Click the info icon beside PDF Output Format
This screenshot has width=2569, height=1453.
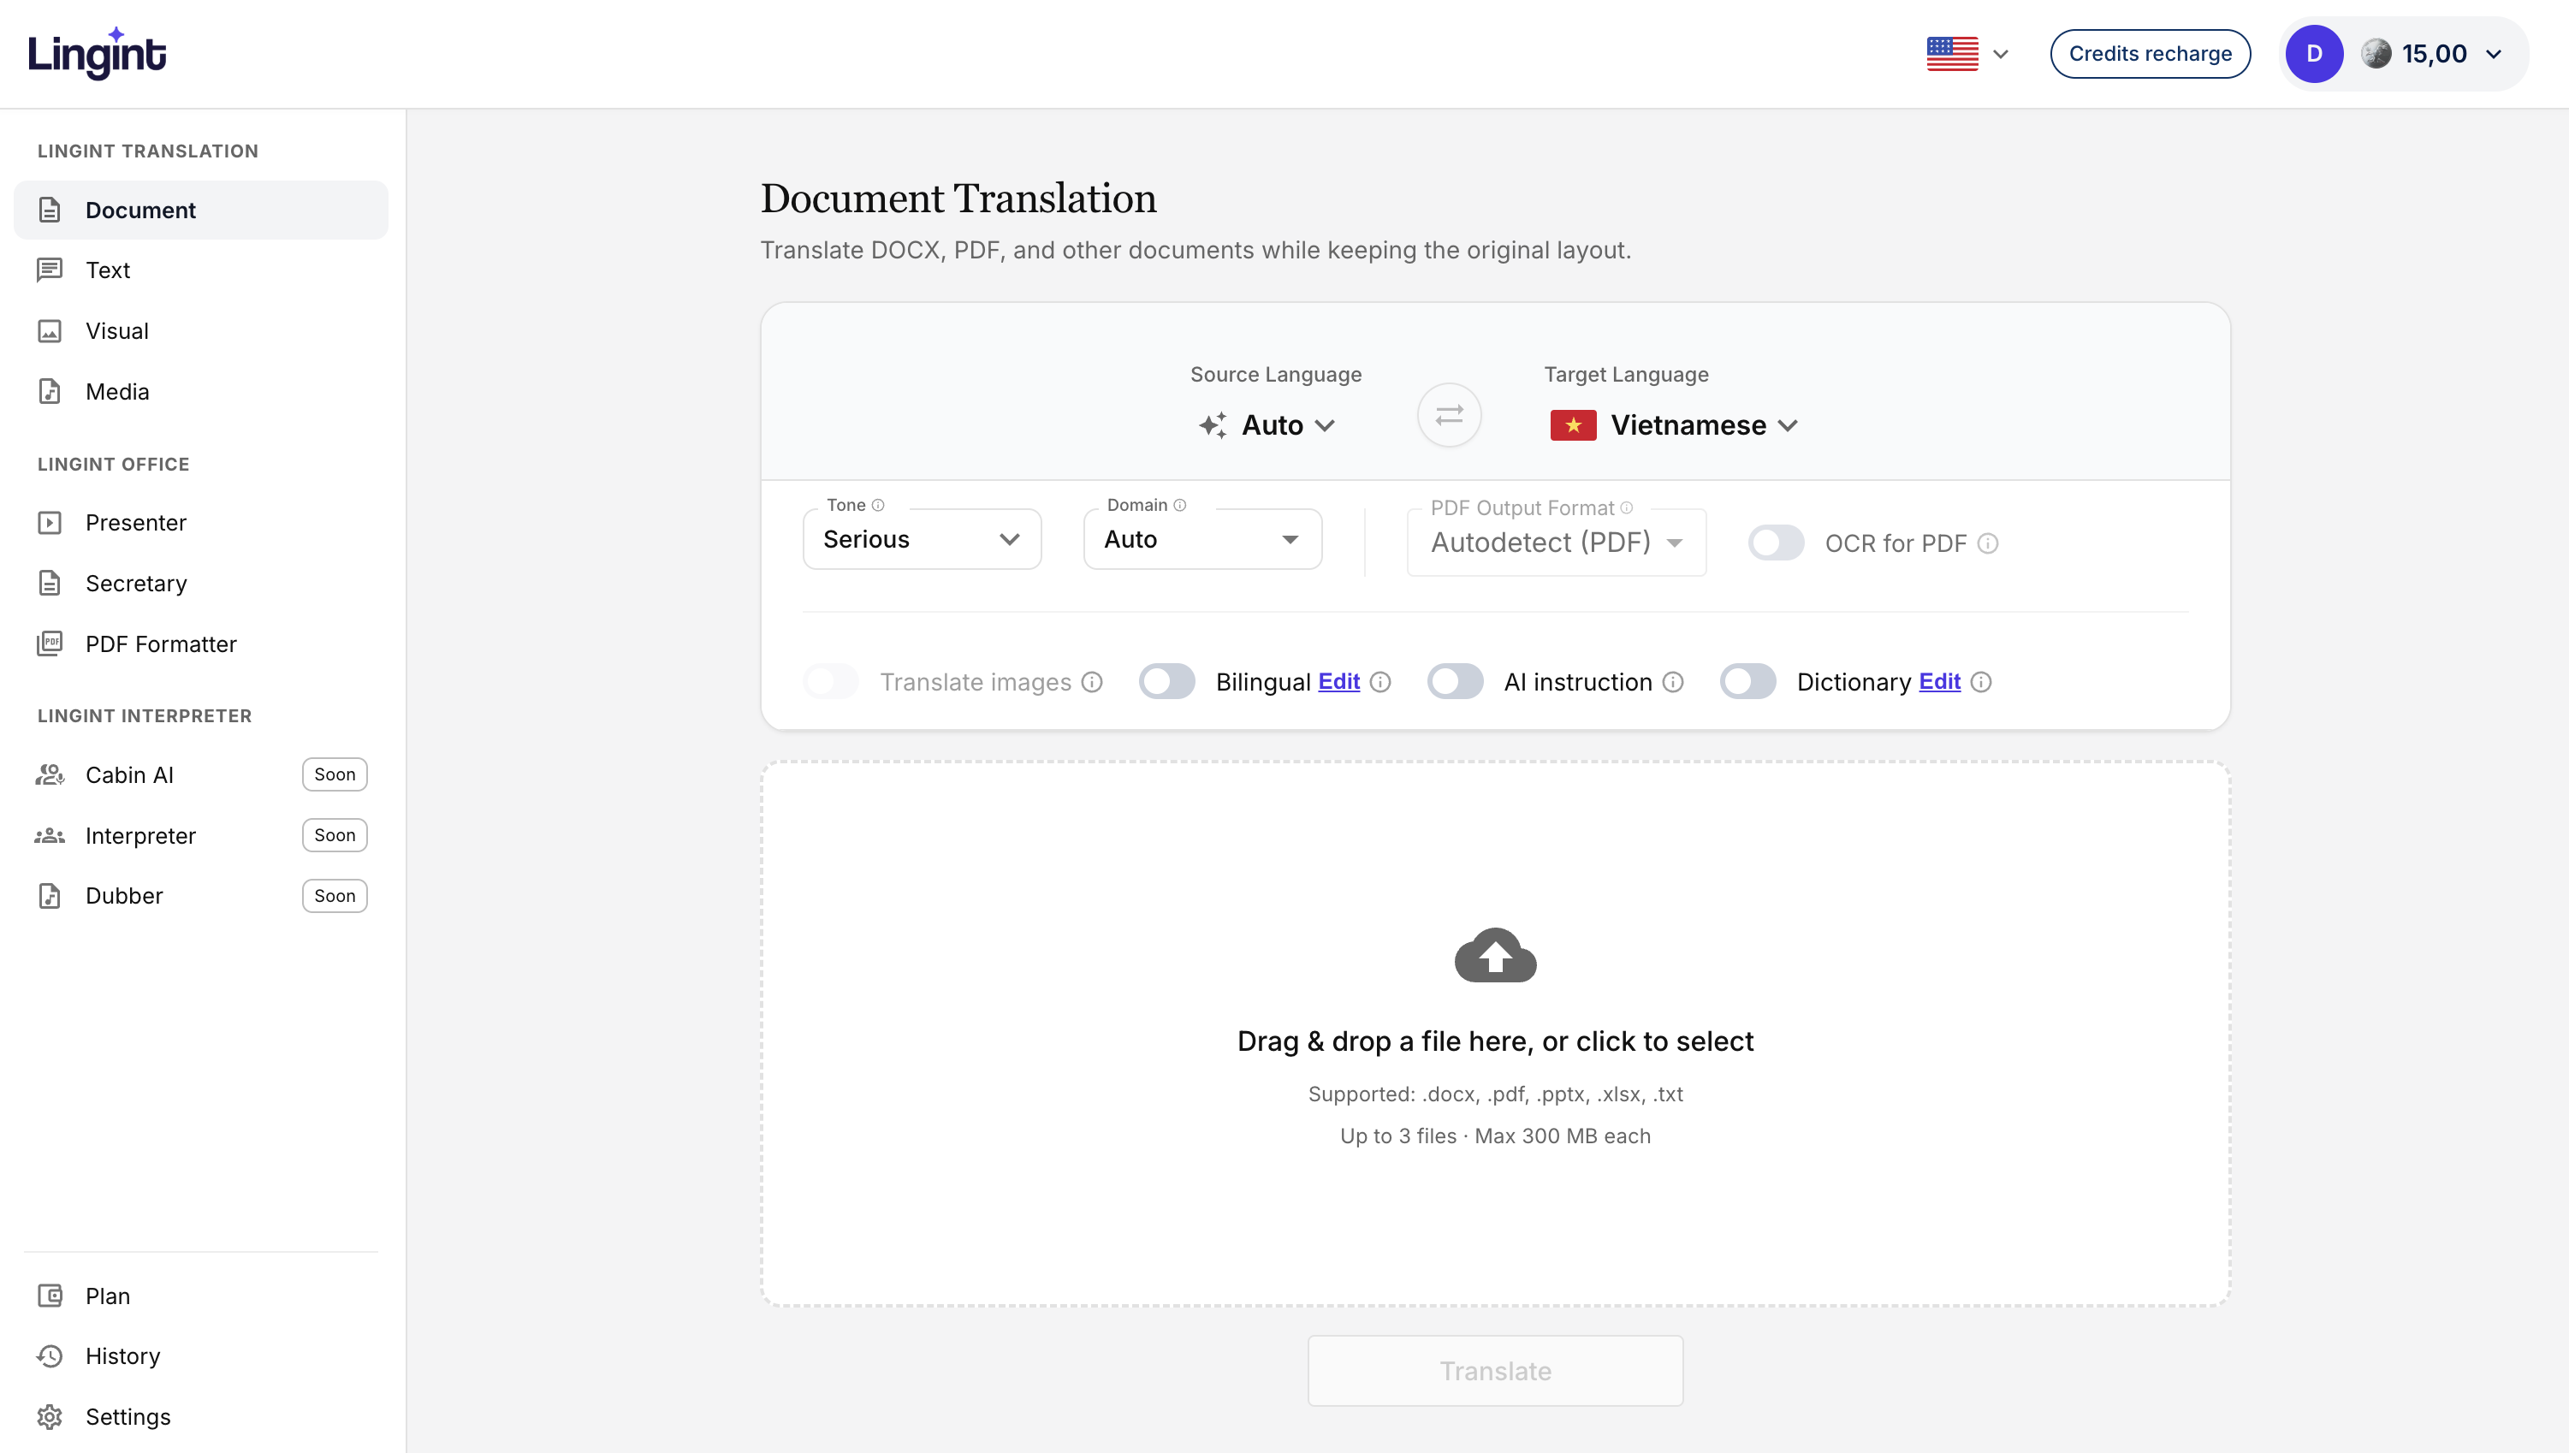click(x=1627, y=508)
